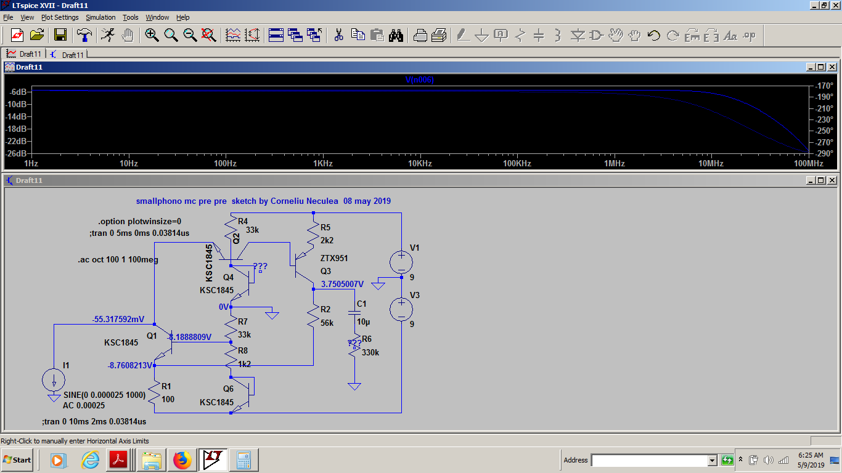Screen dimensions: 842x473
Task: Click the .ac oct 100 directive text
Action: (x=118, y=260)
